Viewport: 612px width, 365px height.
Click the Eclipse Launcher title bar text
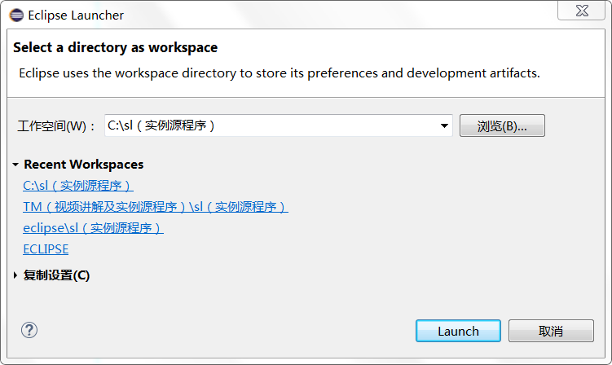(76, 15)
